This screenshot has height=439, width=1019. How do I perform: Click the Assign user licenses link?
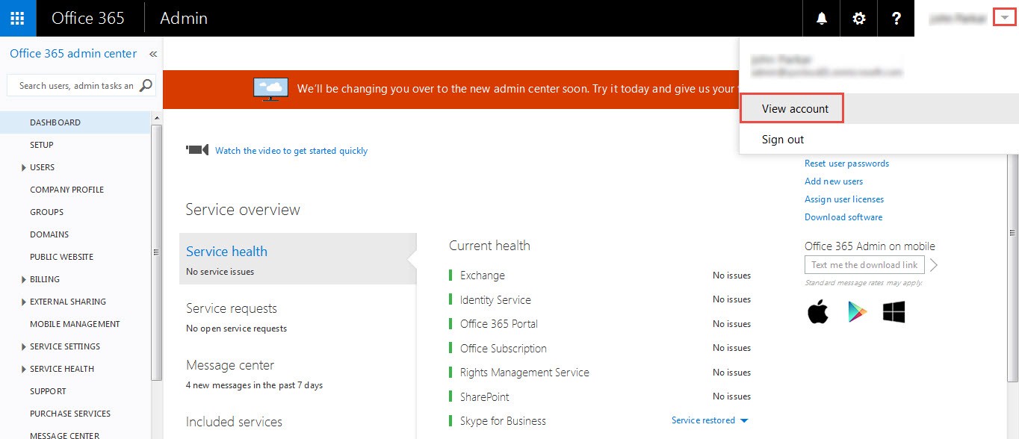pyautogui.click(x=844, y=199)
